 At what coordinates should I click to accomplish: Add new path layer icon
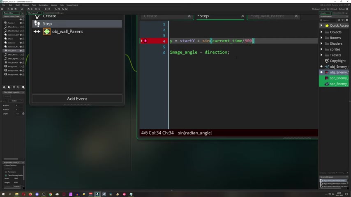coord(18,87)
